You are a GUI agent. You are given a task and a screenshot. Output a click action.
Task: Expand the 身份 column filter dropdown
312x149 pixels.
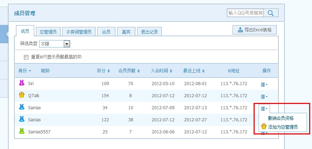(x=25, y=71)
